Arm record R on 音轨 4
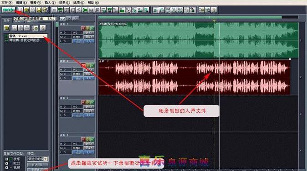This screenshot has height=171, width=307. point(83,139)
